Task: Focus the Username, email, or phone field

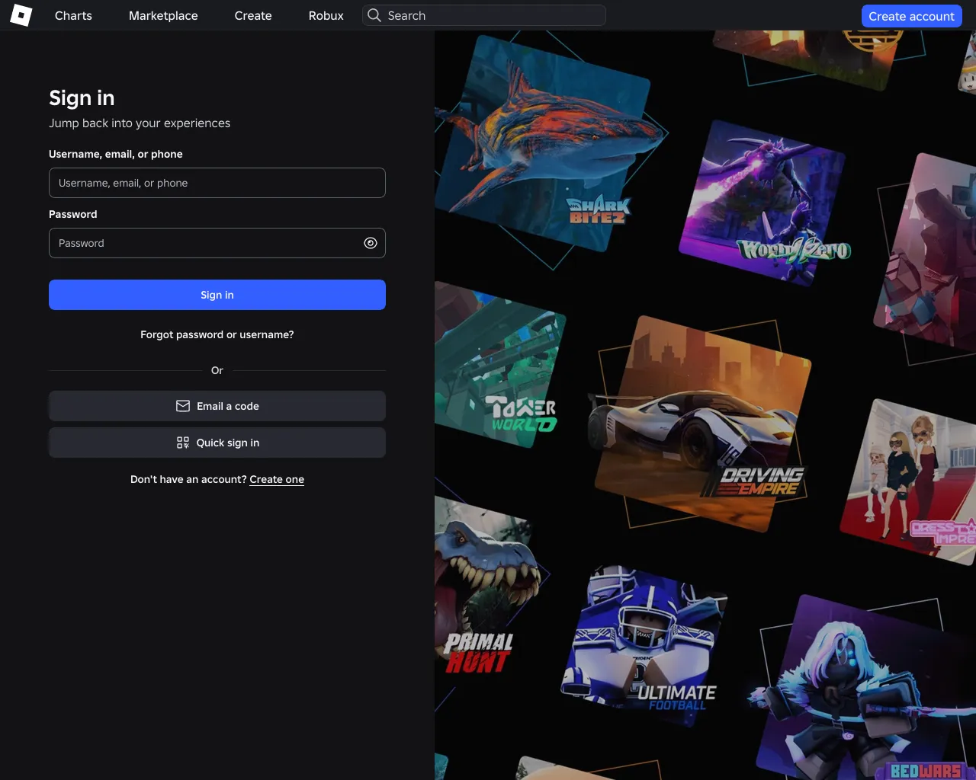Action: pyautogui.click(x=217, y=183)
